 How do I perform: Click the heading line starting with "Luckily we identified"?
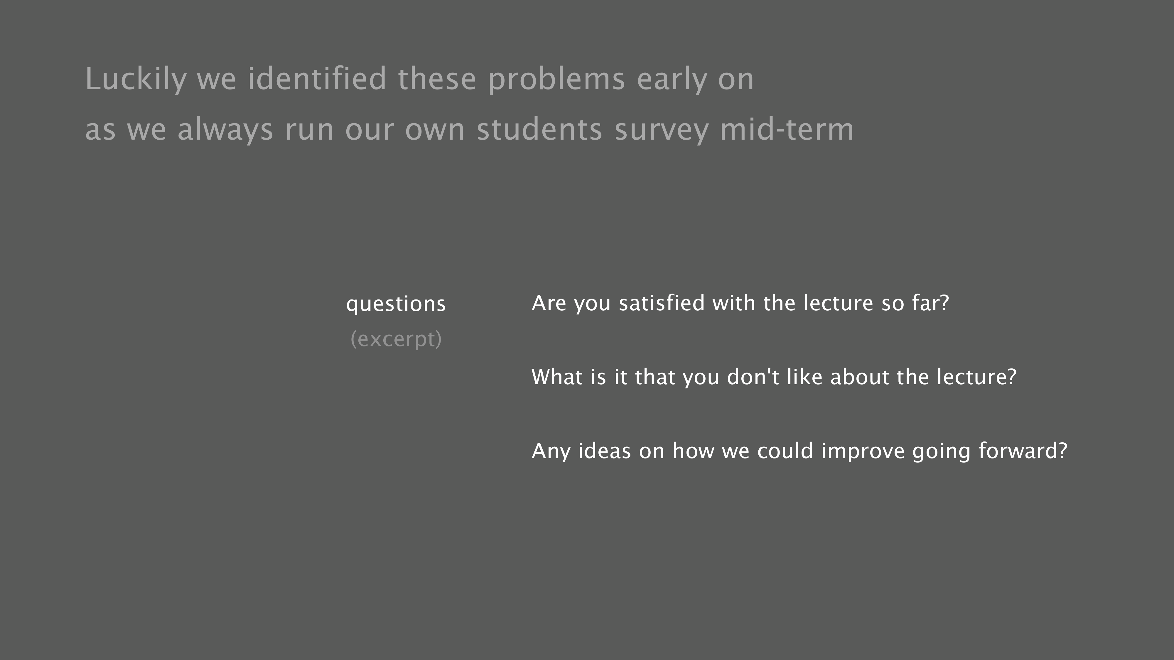(419, 79)
